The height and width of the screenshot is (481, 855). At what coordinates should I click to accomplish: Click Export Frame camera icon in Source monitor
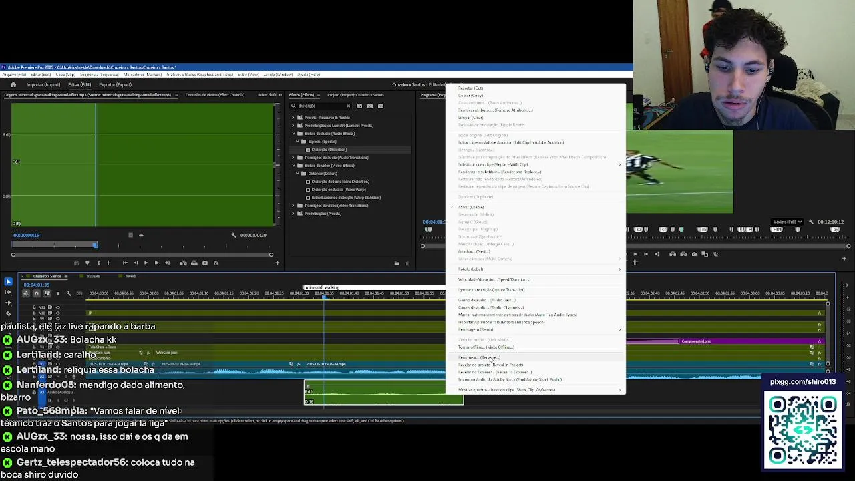click(205, 263)
